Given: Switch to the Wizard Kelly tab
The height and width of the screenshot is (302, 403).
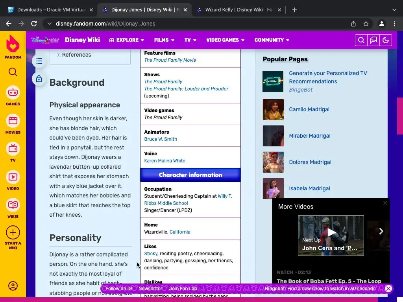Looking at the screenshot, I should point(239,10).
